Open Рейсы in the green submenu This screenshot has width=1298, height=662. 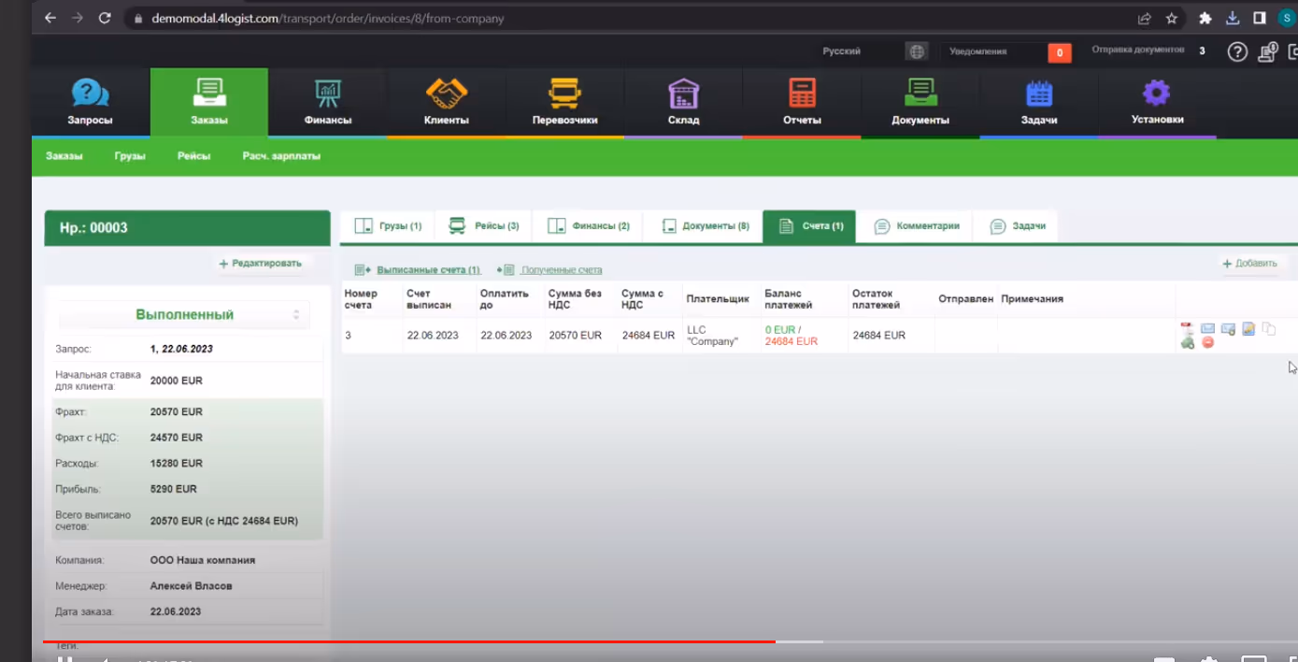point(193,156)
